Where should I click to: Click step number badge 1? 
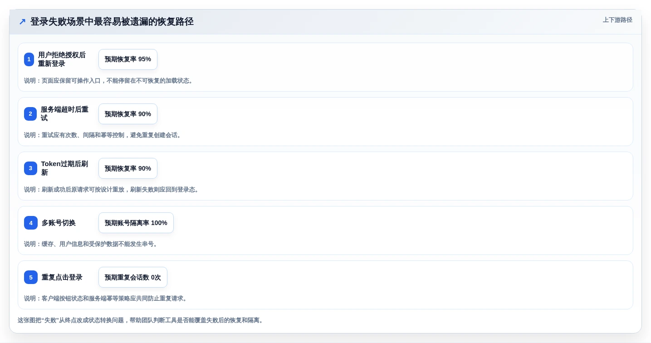click(x=29, y=59)
